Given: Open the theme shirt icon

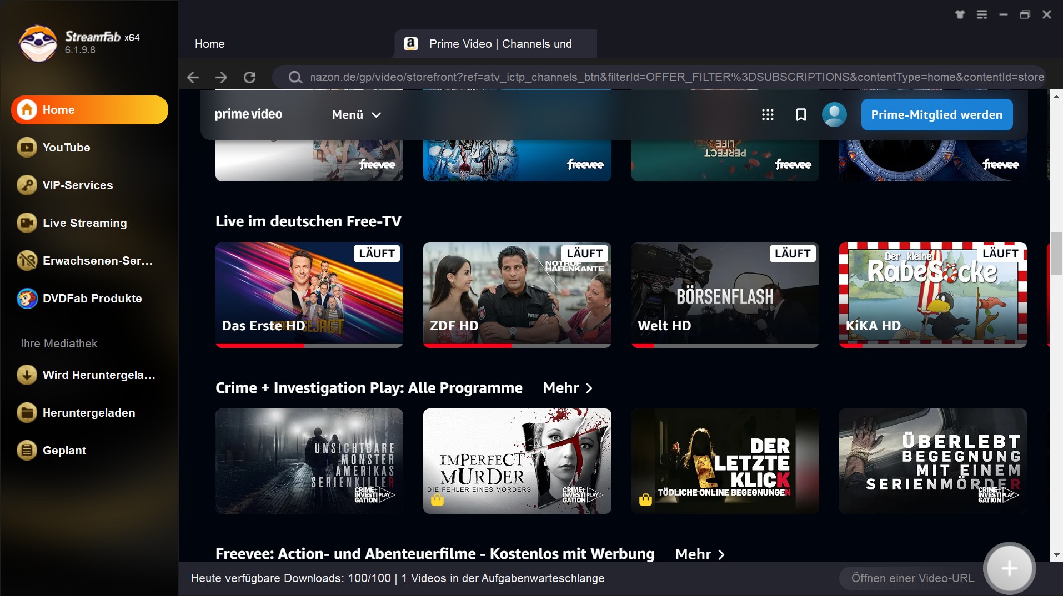Looking at the screenshot, I should (960, 14).
